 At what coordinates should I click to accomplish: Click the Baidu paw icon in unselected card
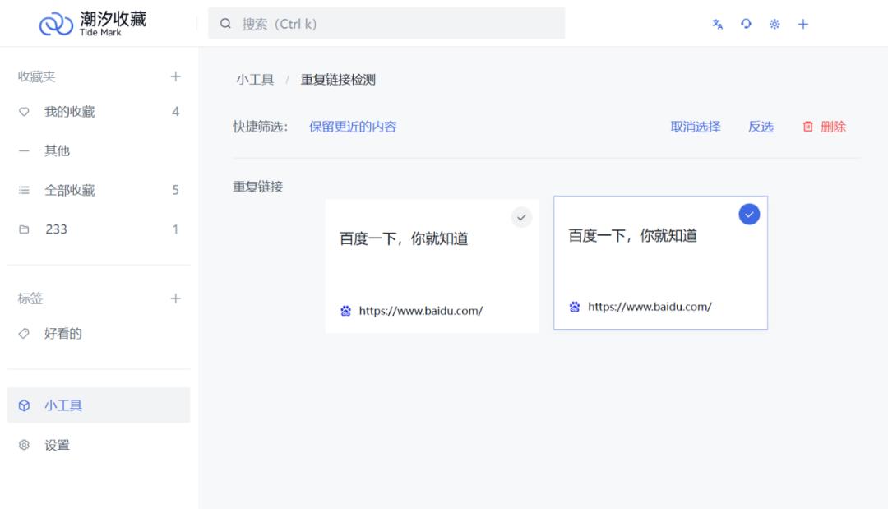click(x=345, y=311)
